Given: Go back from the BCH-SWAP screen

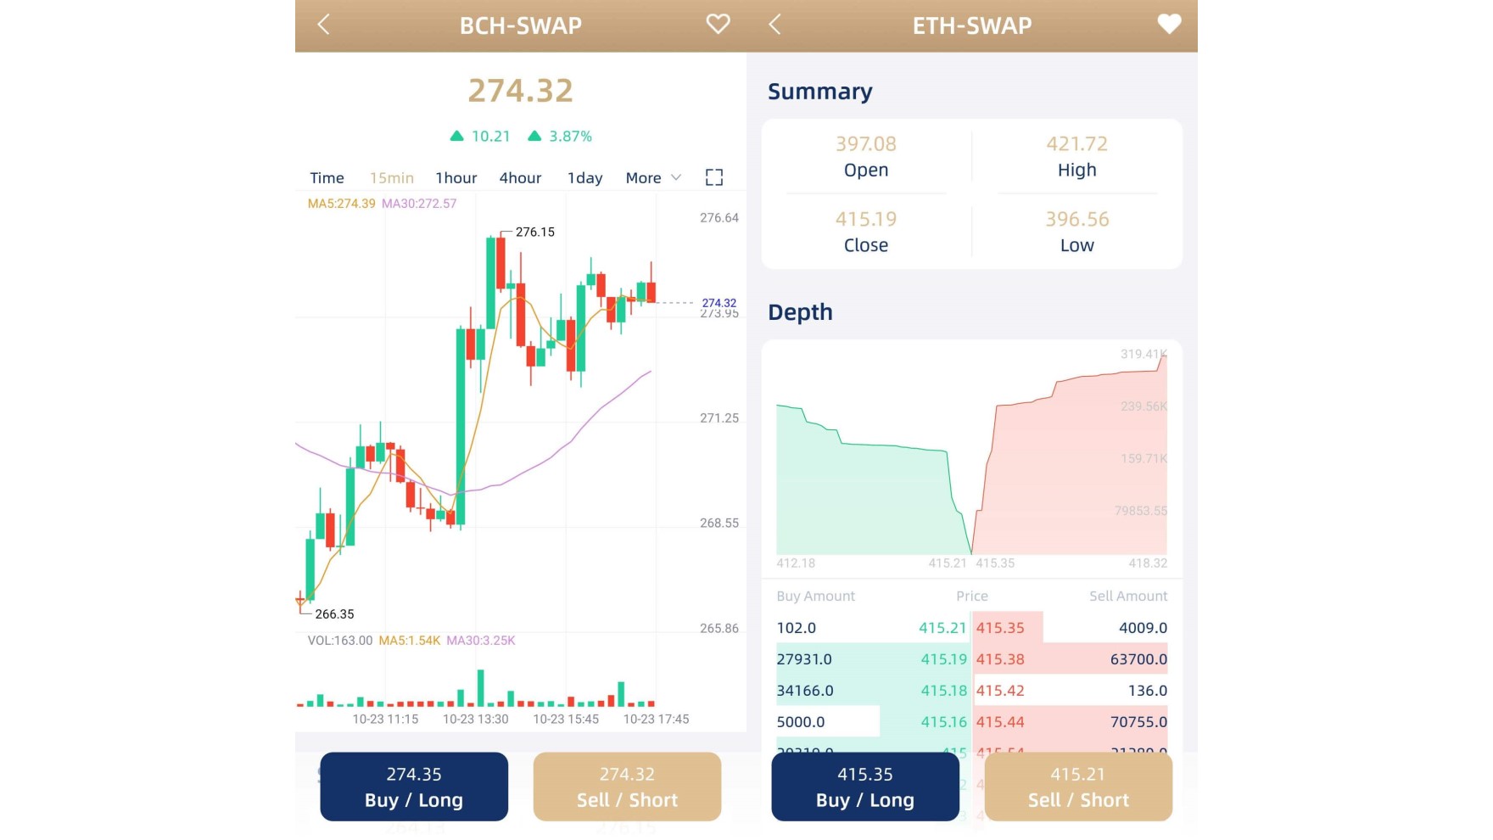Looking at the screenshot, I should [323, 25].
